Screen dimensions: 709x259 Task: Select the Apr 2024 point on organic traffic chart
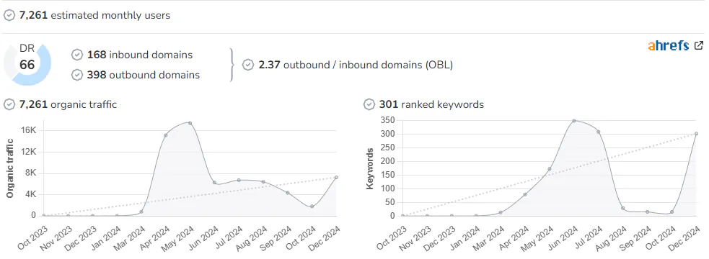point(165,135)
